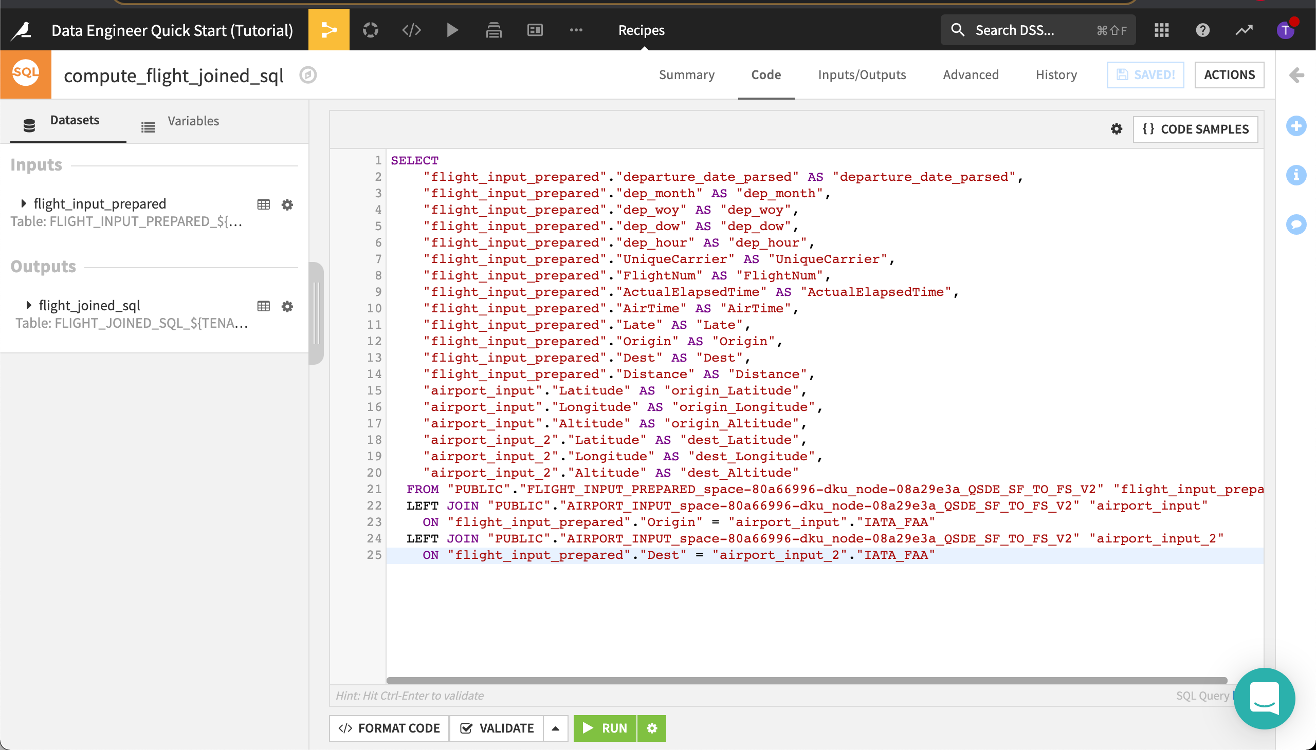Switch to the Inputs/Outputs tab
The height and width of the screenshot is (750, 1316).
860,75
